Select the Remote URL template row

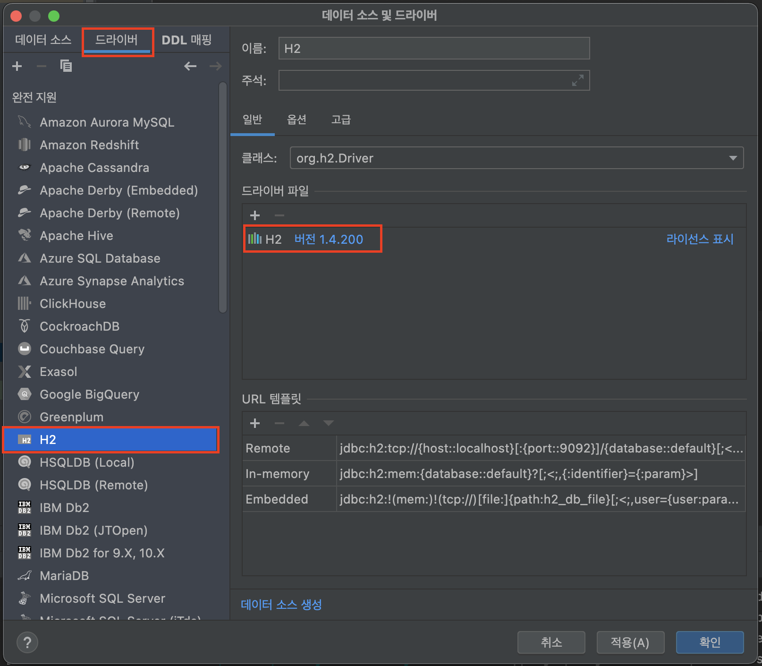[494, 448]
